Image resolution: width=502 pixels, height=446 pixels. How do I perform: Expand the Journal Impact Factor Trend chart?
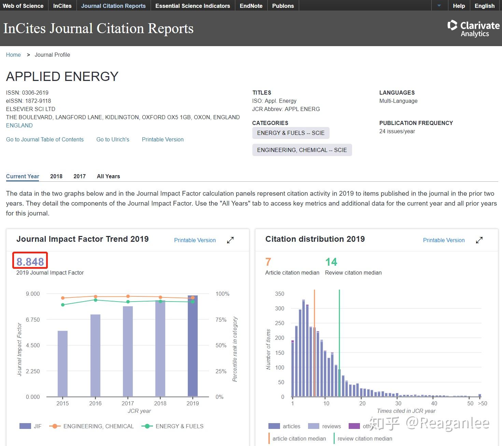coord(230,240)
